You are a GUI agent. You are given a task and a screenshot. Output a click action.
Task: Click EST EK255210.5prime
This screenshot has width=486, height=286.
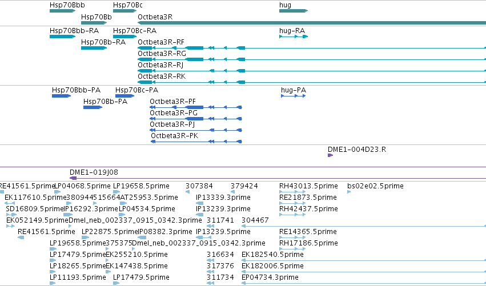click(x=137, y=255)
